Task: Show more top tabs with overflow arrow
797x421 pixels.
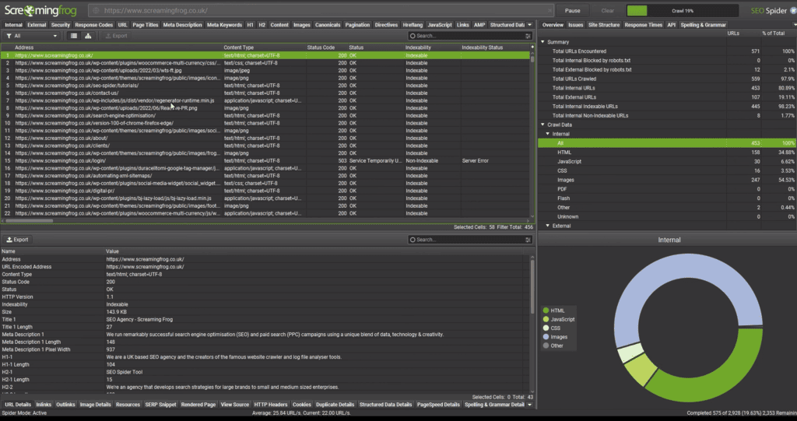Action: [529, 24]
